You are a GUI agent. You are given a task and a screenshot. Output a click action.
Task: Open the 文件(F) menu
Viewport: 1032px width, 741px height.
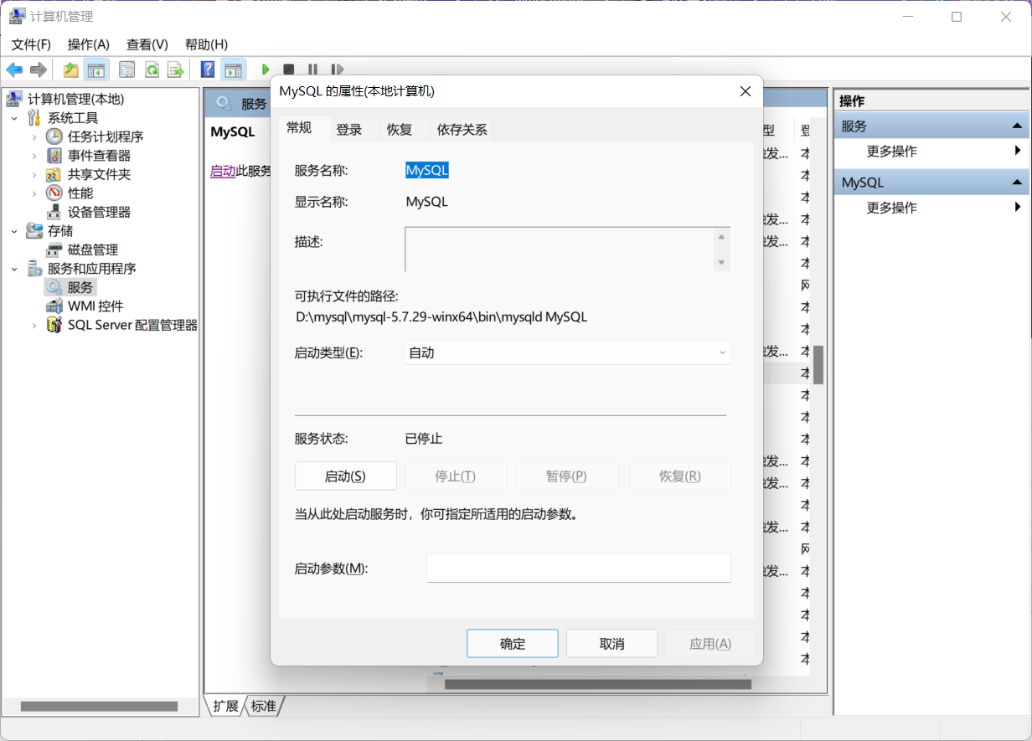tap(31, 44)
